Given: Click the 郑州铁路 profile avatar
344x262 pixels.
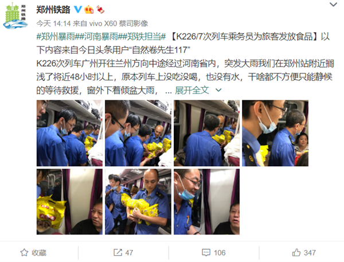Looking at the screenshot, I should [15, 16].
